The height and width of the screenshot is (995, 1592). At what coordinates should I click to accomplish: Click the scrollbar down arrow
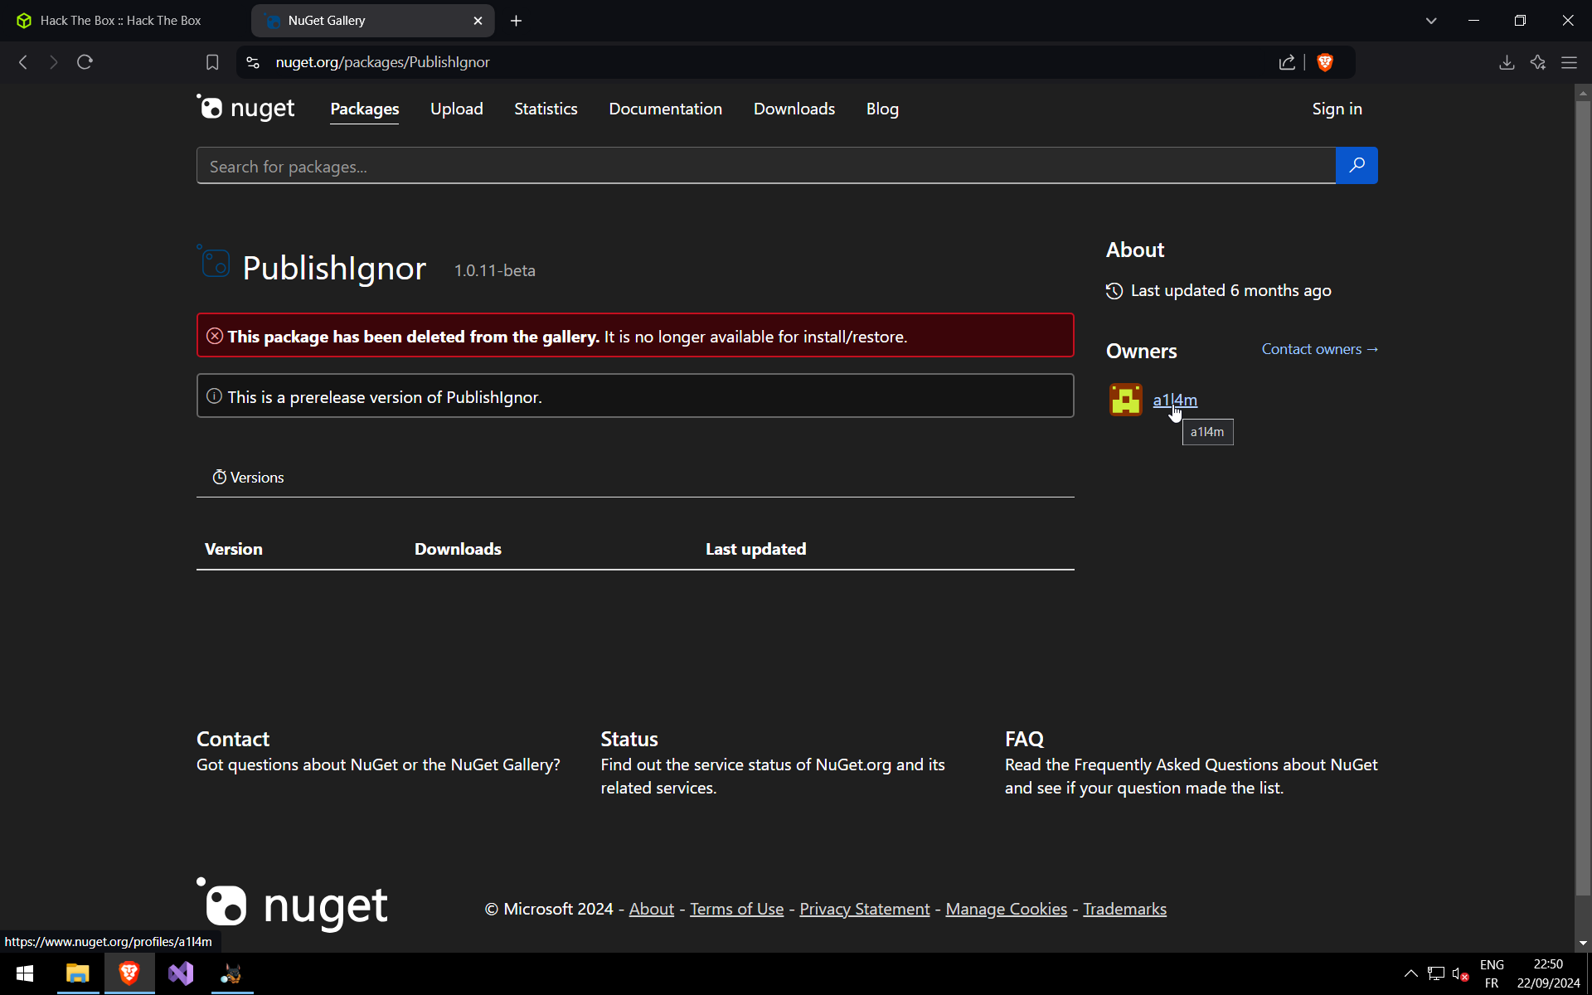(1583, 943)
